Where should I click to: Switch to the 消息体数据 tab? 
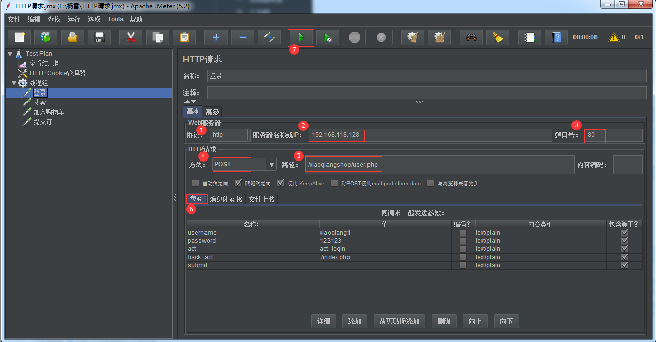click(226, 199)
